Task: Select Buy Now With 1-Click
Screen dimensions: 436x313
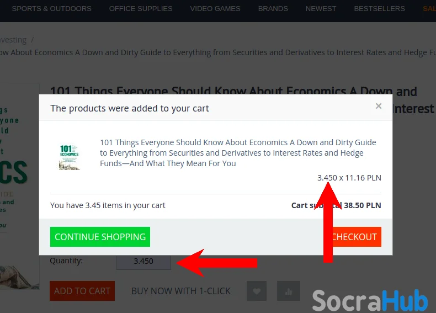Action: click(x=181, y=291)
